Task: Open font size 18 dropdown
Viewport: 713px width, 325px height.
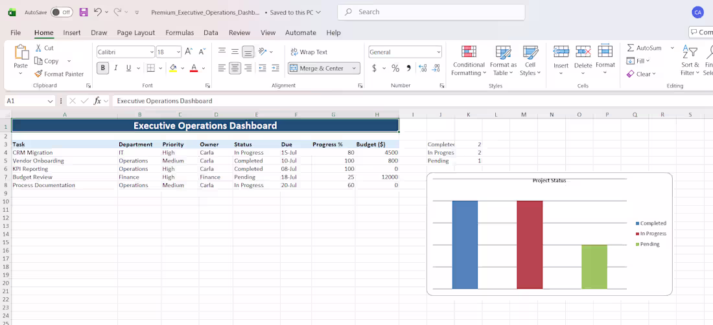Action: (178, 52)
